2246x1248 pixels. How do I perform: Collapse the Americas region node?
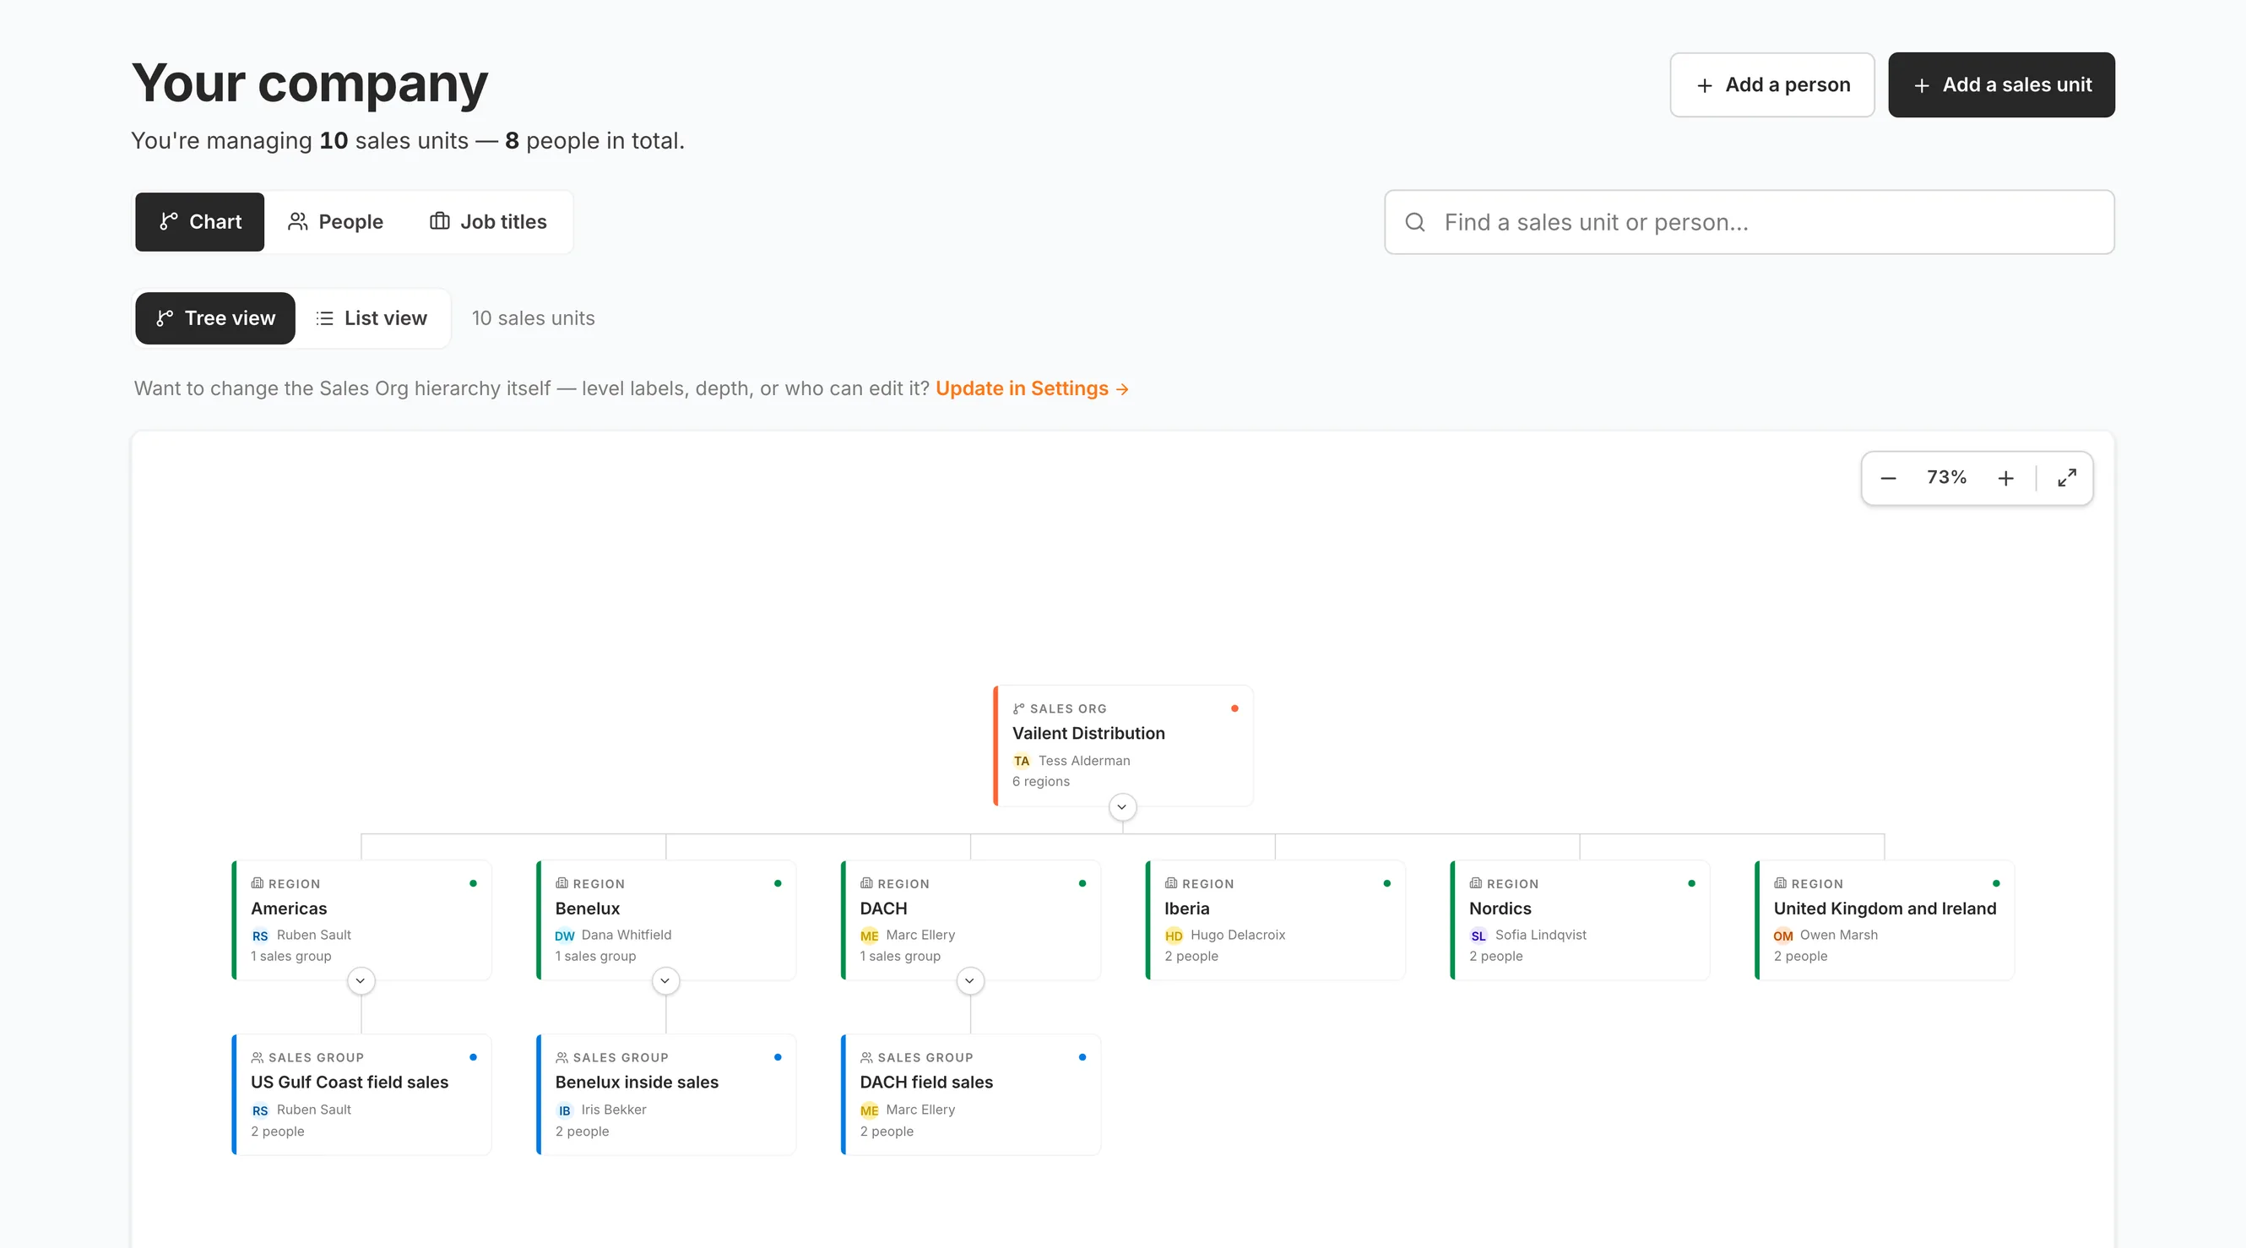(361, 981)
